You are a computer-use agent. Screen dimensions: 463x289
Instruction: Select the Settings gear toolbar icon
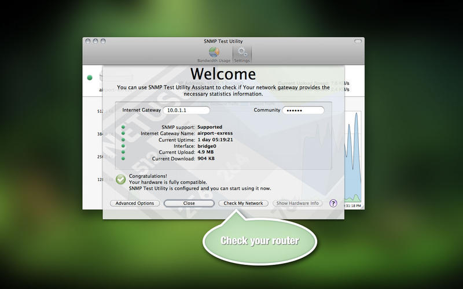pos(242,53)
